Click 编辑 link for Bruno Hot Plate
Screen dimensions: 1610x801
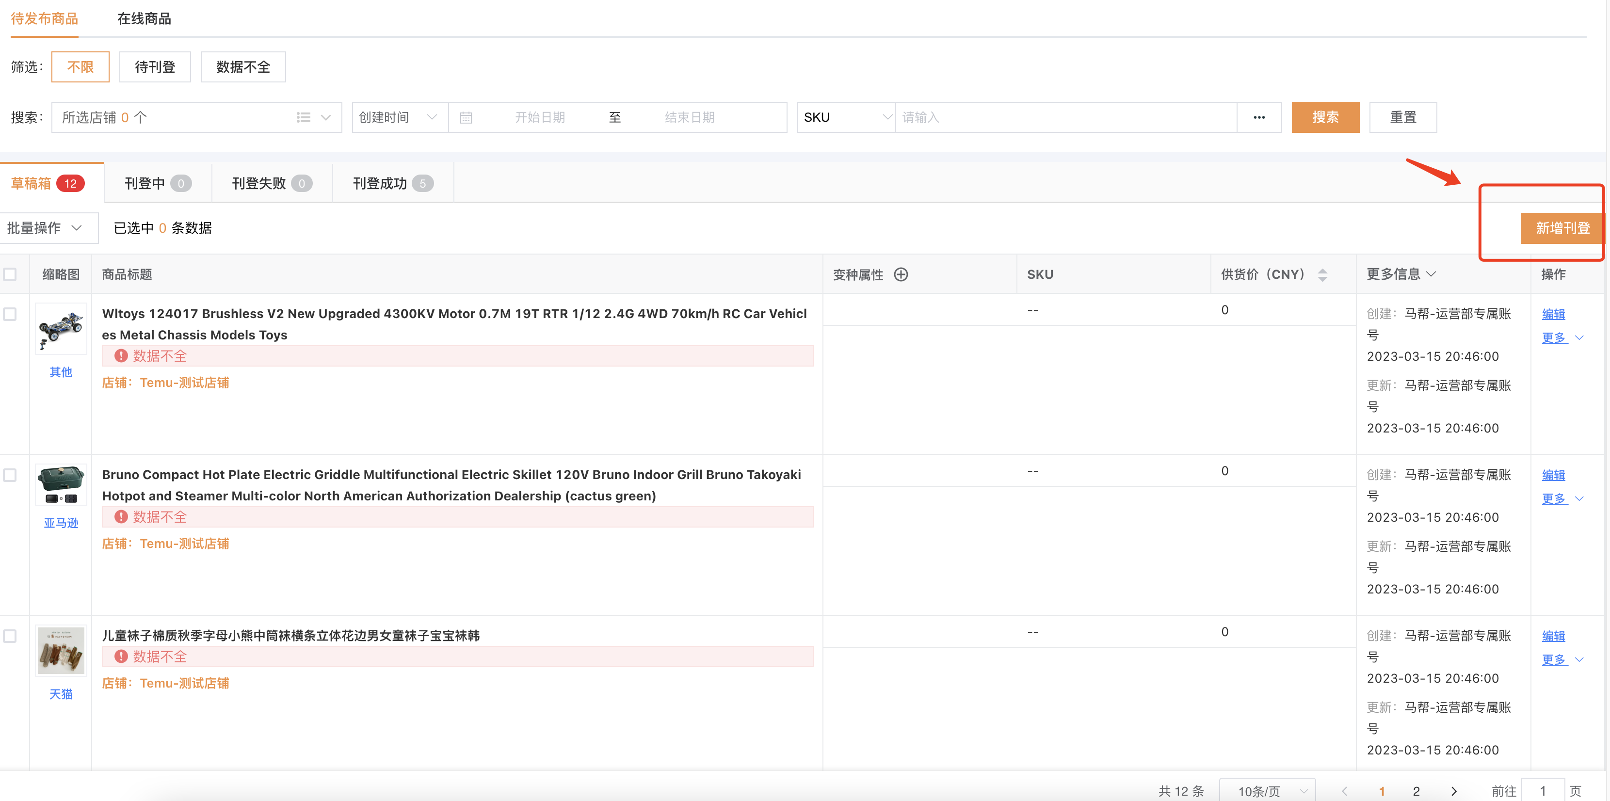[1553, 476]
